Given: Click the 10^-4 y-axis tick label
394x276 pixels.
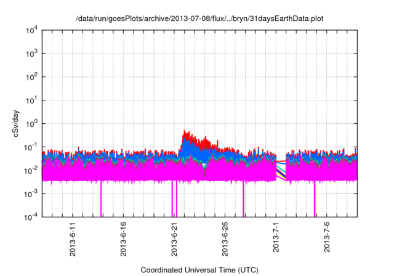Looking at the screenshot, I should (x=31, y=217).
